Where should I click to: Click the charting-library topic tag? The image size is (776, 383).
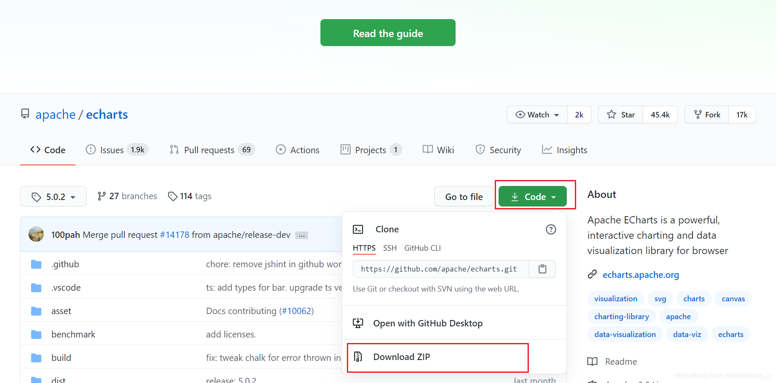coord(622,317)
